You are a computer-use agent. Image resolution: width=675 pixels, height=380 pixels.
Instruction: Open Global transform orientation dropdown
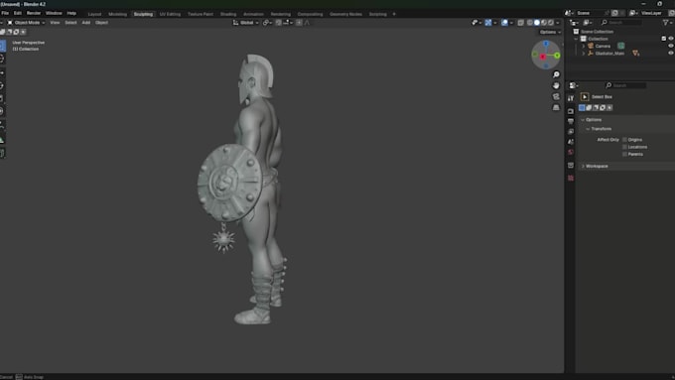click(x=246, y=23)
